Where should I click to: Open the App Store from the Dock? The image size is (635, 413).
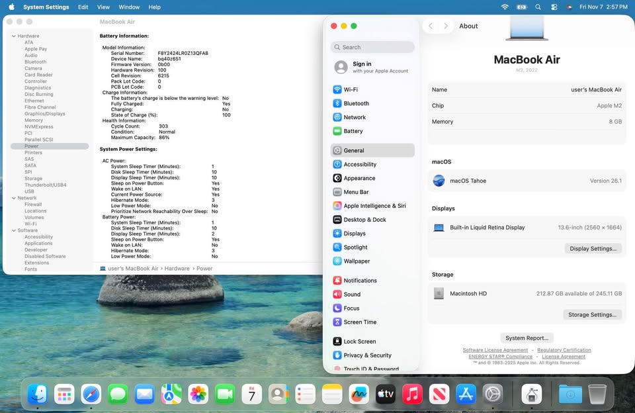pyautogui.click(x=466, y=394)
